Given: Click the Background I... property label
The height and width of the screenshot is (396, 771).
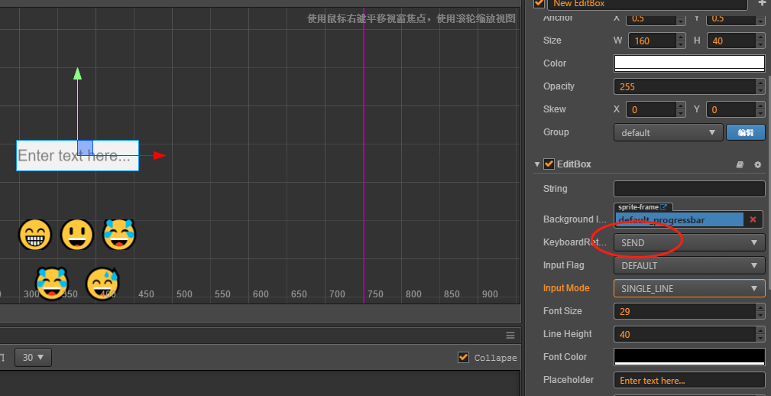Looking at the screenshot, I should (575, 219).
